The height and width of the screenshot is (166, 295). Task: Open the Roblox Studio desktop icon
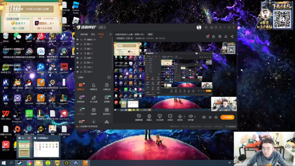[76, 8]
